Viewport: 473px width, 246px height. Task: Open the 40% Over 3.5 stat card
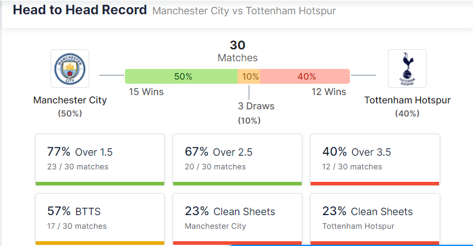pyautogui.click(x=375, y=159)
